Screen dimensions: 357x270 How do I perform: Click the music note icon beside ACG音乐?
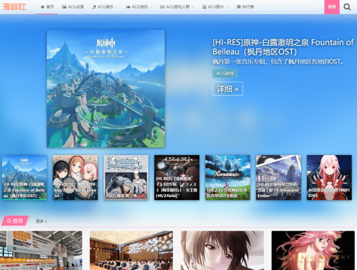94,7
